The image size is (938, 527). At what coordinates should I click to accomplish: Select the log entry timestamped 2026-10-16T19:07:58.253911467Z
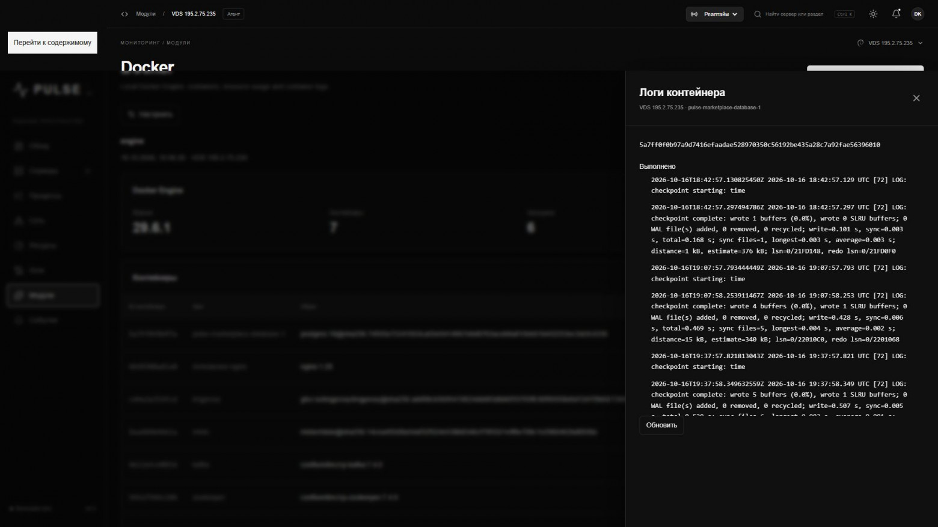coord(779,317)
